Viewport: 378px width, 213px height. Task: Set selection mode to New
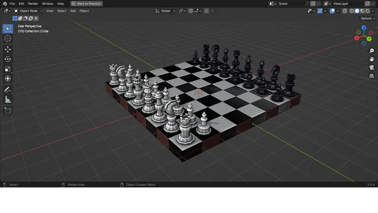click(x=15, y=18)
